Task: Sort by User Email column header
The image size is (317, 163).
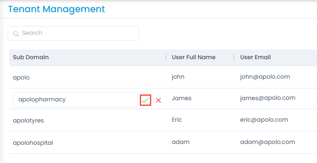Action: click(255, 57)
